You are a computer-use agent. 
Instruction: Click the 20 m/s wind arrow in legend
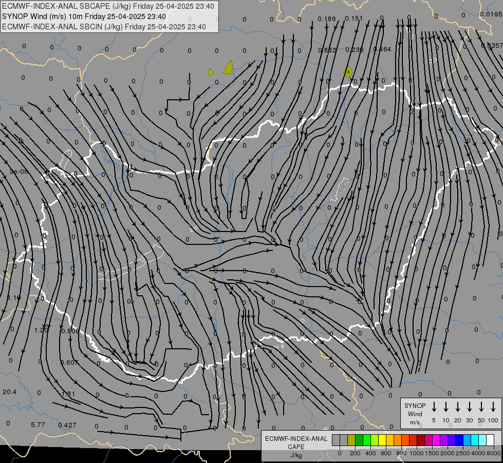[x=457, y=407]
